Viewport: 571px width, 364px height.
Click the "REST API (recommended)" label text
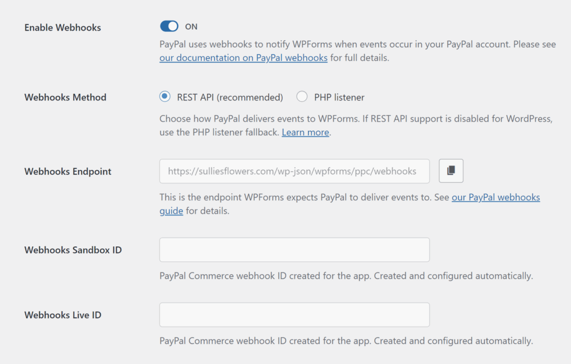[230, 97]
